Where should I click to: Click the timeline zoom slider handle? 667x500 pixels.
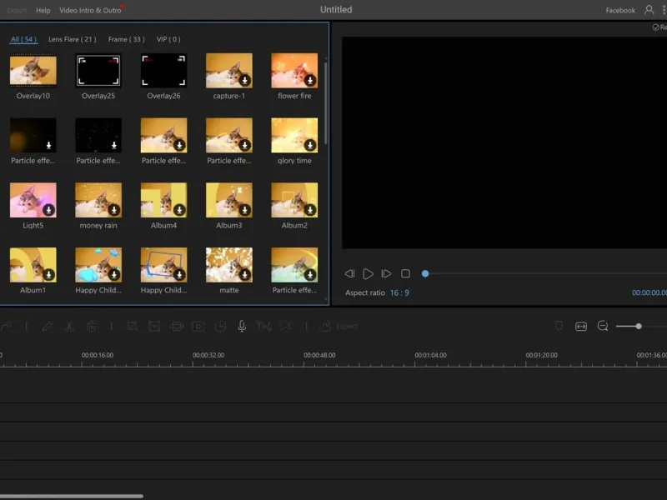[639, 327]
